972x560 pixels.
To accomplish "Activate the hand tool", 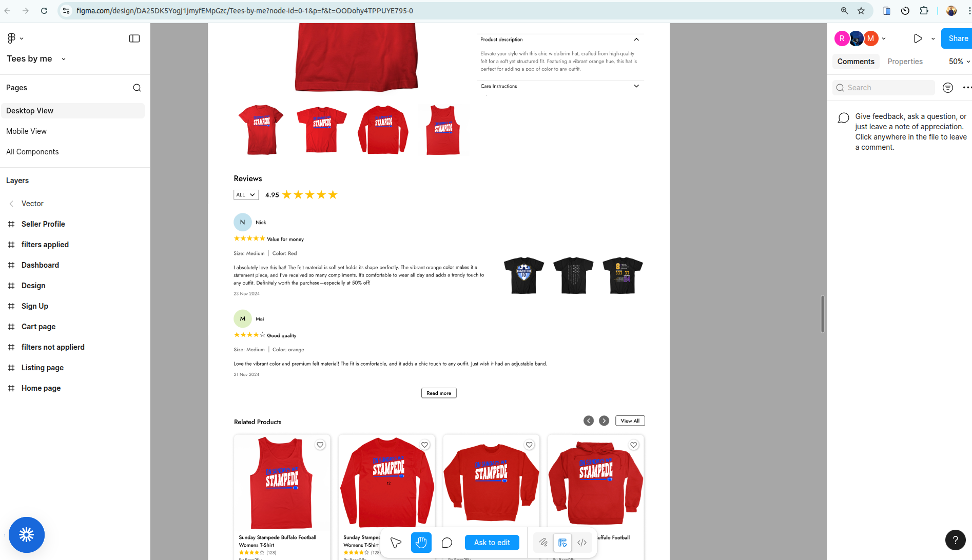I will (421, 542).
